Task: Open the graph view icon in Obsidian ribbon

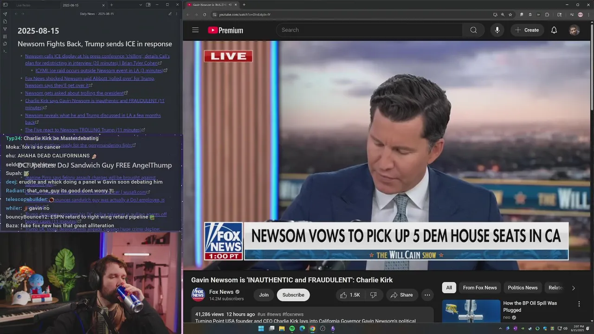Action: (5, 29)
